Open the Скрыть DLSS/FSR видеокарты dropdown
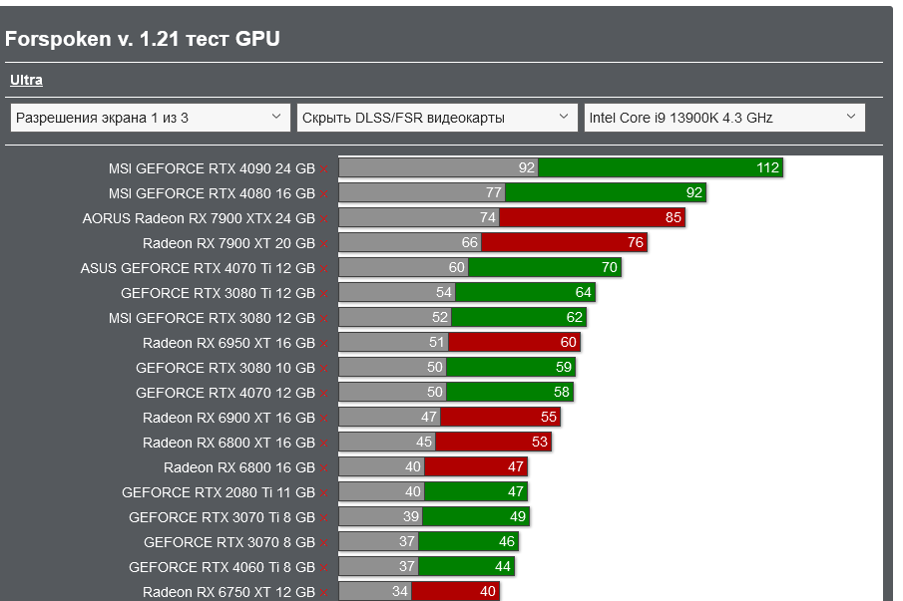This screenshot has height=601, width=903. (x=433, y=117)
